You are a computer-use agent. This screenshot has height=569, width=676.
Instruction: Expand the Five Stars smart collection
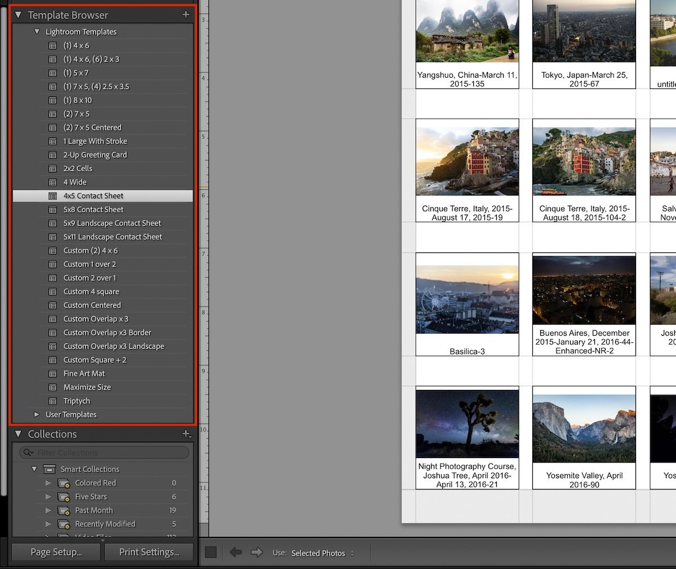48,496
